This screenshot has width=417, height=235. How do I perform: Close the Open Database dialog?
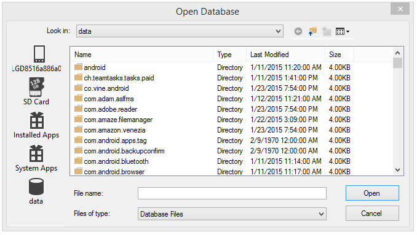pos(400,9)
